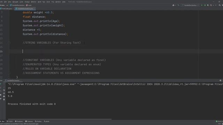Click the Profiler run icon in toolbar
The image size is (223, 125).
[x=211, y=5]
